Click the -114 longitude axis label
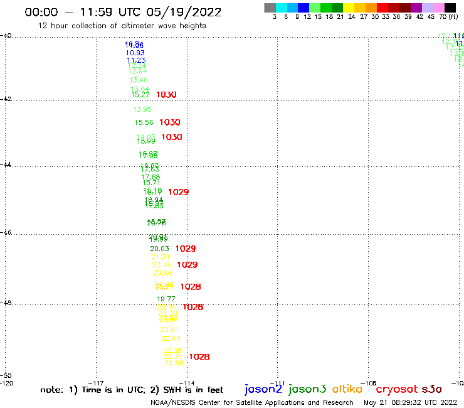Viewport: 464px width, 408px height. click(187, 383)
